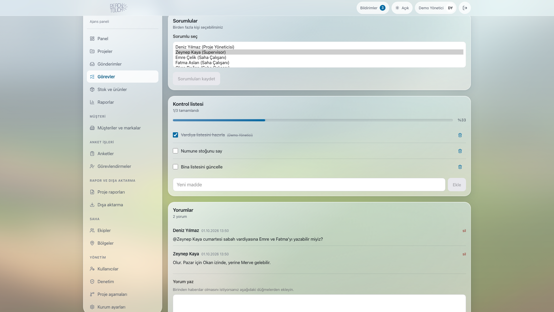554x312 pixels.
Task: Open Kullanıcılar in sidebar
Action: [123, 269]
